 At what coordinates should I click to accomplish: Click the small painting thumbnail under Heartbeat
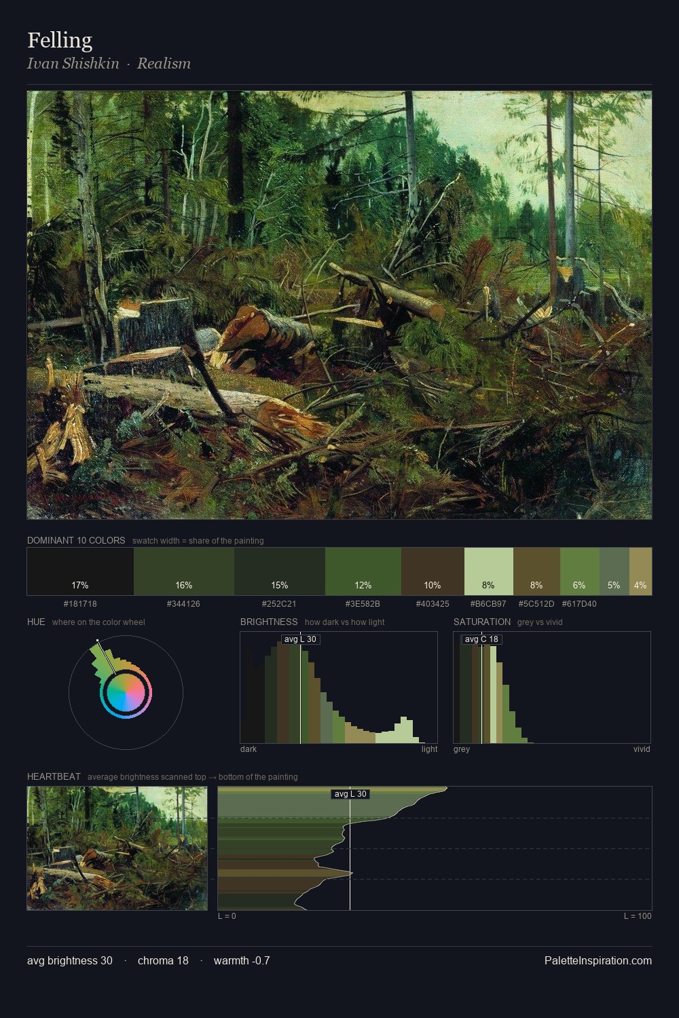[117, 848]
